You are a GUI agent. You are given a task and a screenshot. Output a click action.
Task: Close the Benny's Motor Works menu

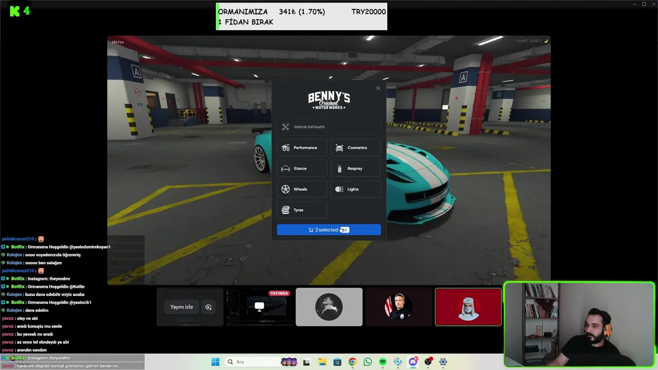click(378, 88)
